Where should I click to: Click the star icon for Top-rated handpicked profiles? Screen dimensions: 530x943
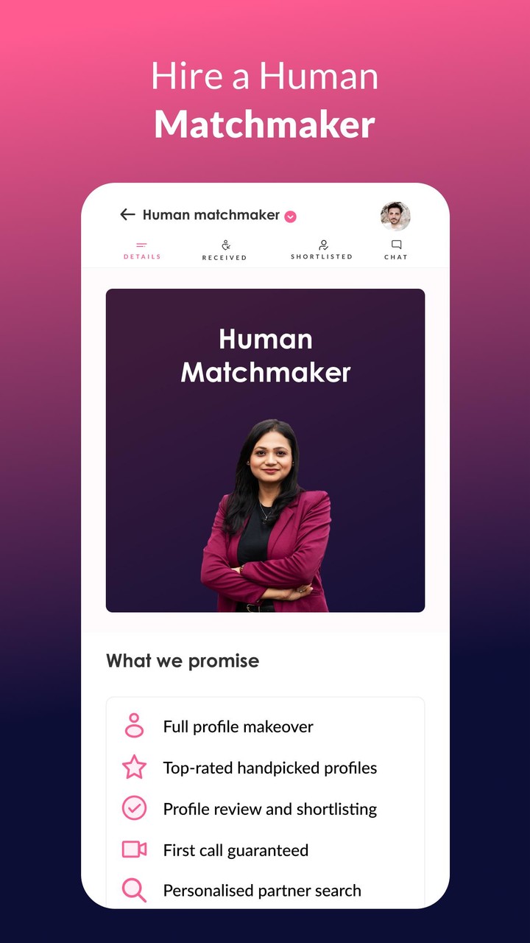coord(134,767)
